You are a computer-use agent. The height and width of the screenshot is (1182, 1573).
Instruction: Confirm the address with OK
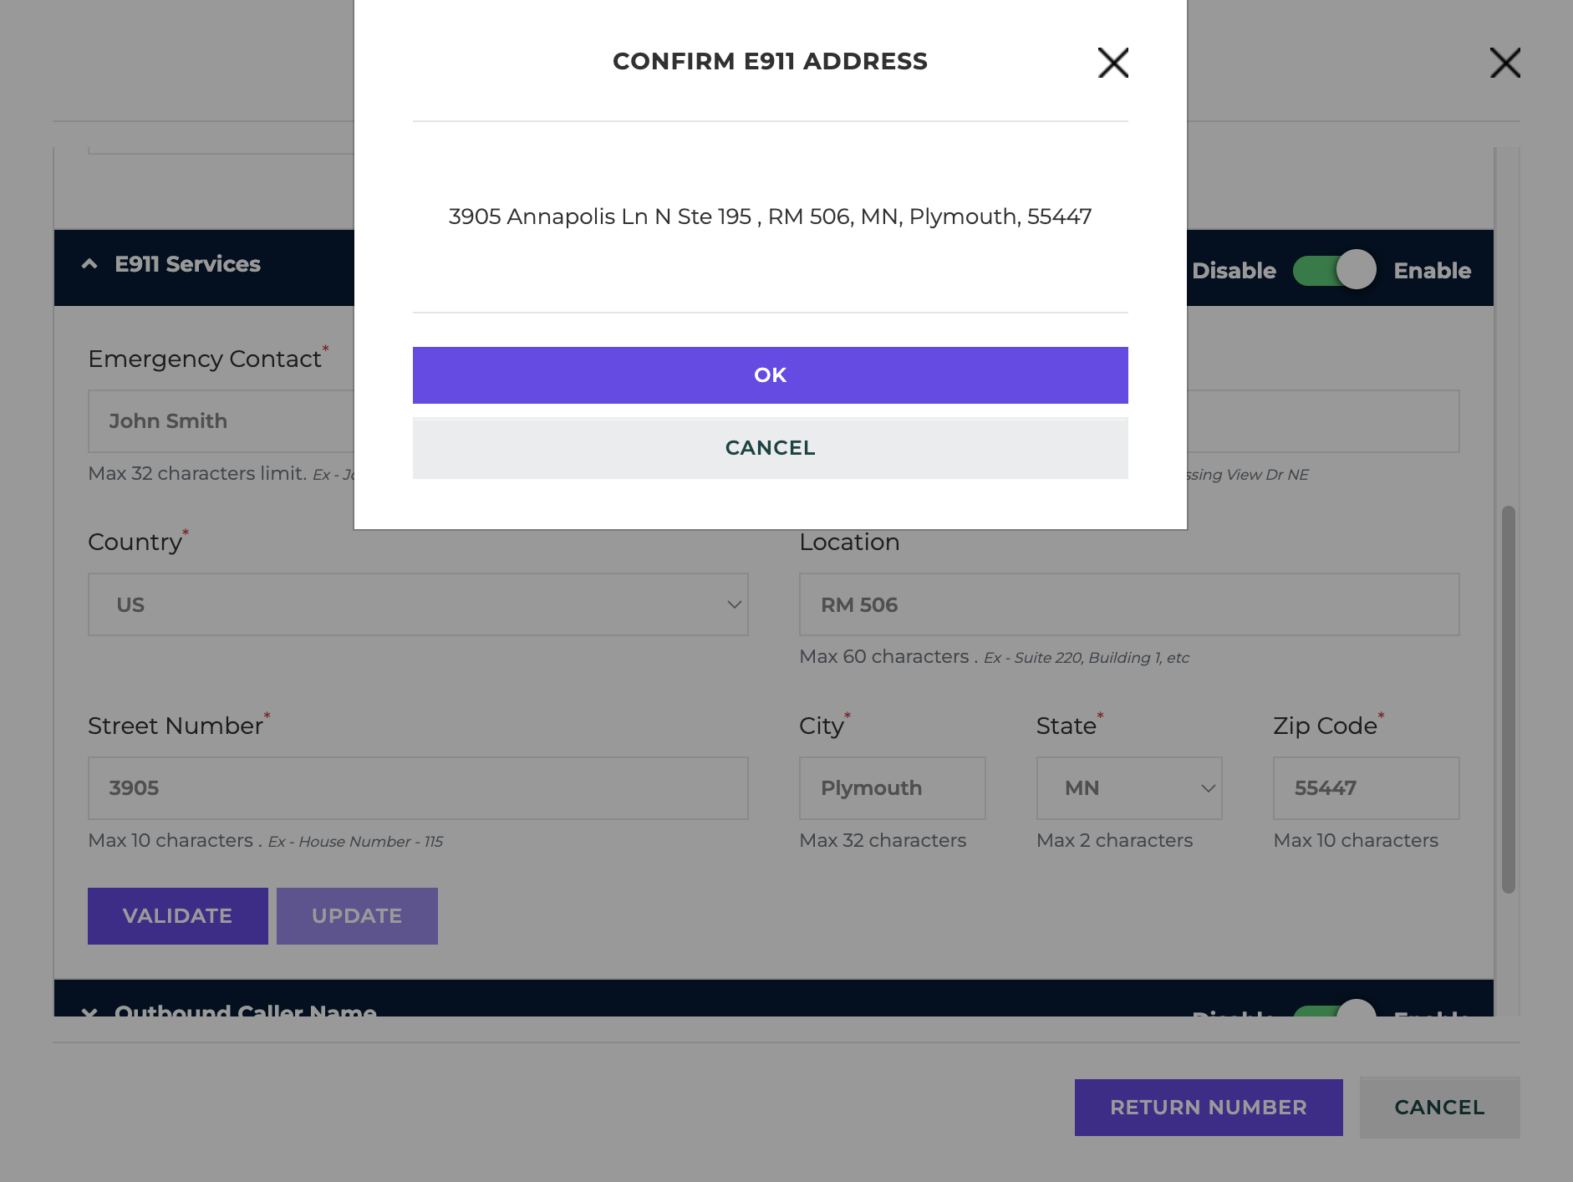[770, 375]
